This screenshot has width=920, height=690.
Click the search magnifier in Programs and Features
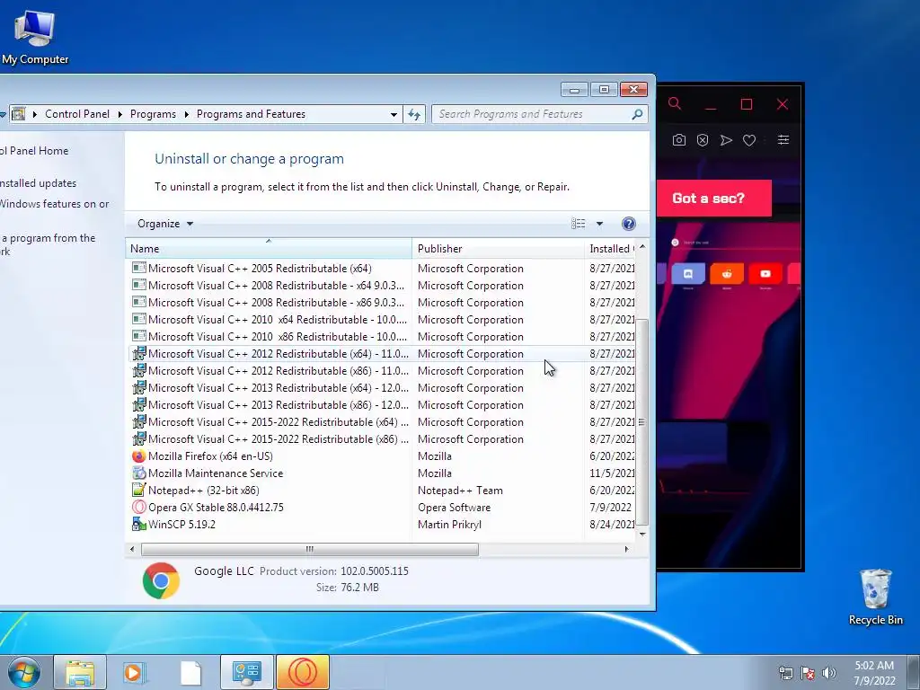(x=637, y=114)
